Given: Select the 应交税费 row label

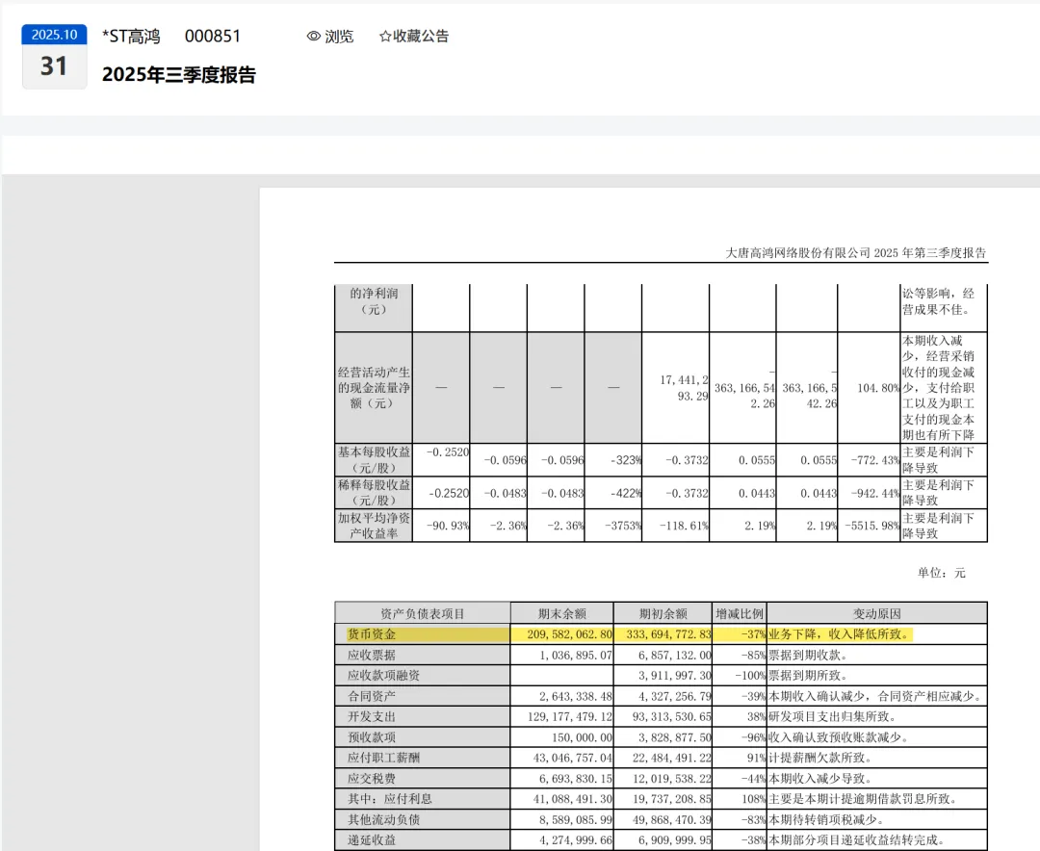Looking at the screenshot, I should click(x=372, y=778).
